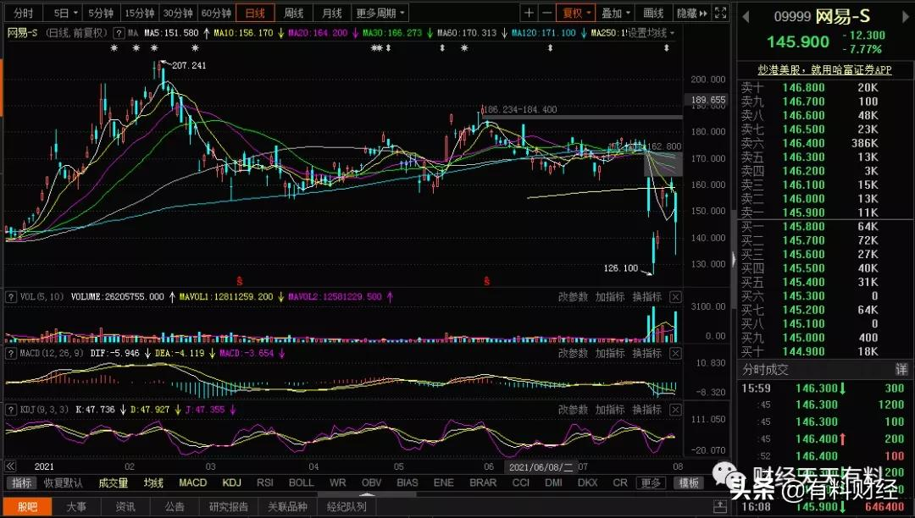The width and height of the screenshot is (915, 518).
Task: Switch to the 分时 intraday tab
Action: click(x=24, y=13)
